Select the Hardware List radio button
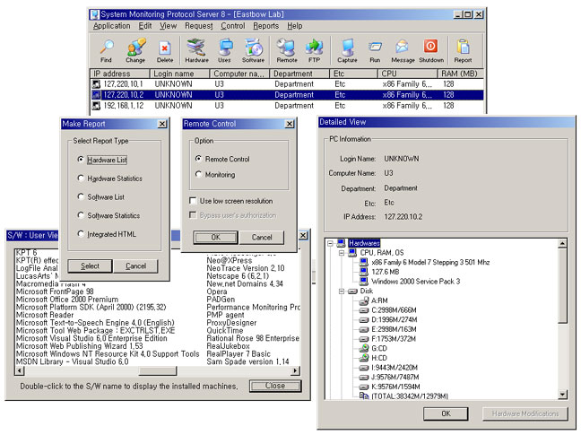 81,160
